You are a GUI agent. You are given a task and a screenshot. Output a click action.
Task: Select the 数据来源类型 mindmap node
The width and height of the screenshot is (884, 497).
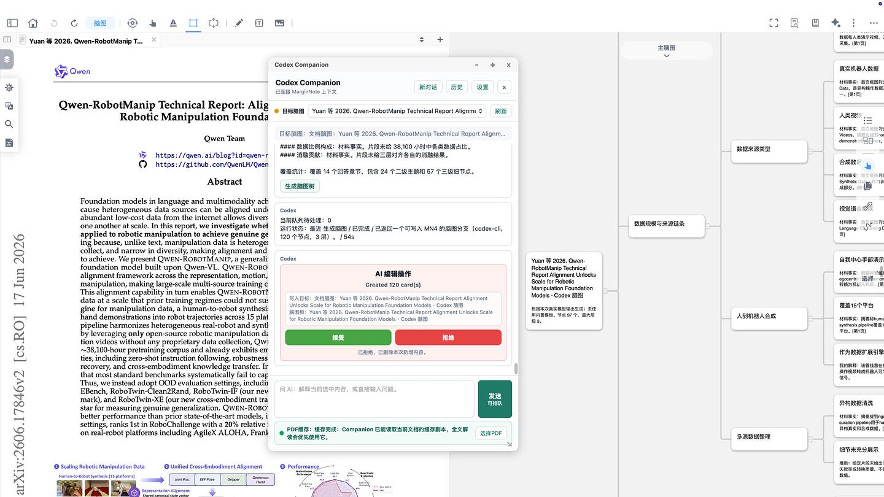point(769,151)
